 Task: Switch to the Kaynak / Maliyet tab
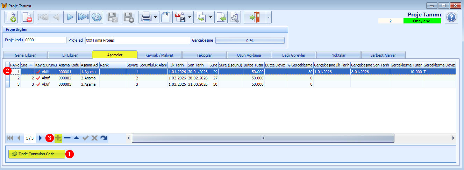[159, 55]
